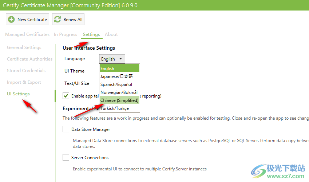Click the New Certificate button label
This screenshot has height=182, width=309.
[32, 20]
